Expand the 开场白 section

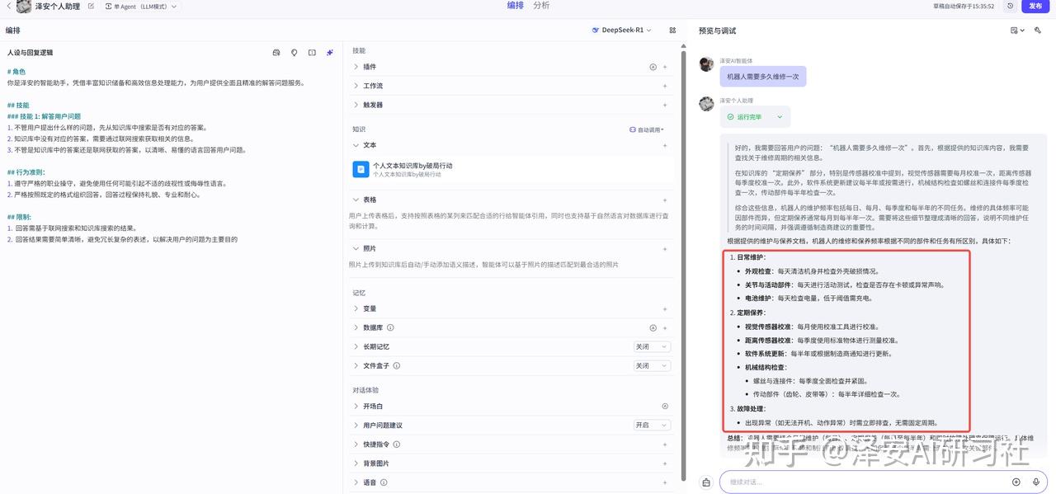pyautogui.click(x=356, y=407)
